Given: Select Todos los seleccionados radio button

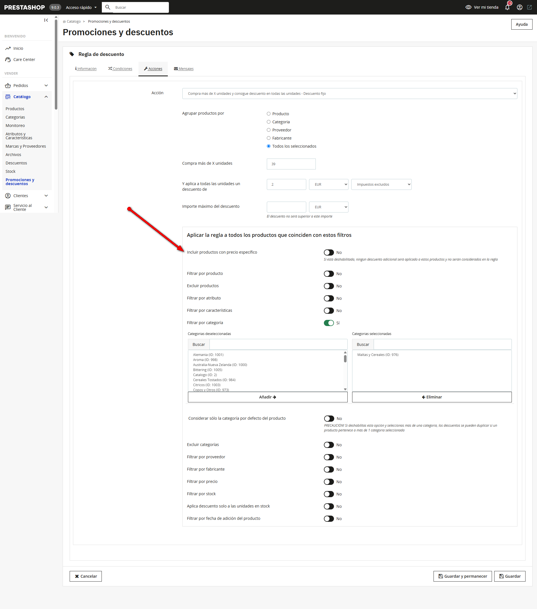Looking at the screenshot, I should click(268, 146).
